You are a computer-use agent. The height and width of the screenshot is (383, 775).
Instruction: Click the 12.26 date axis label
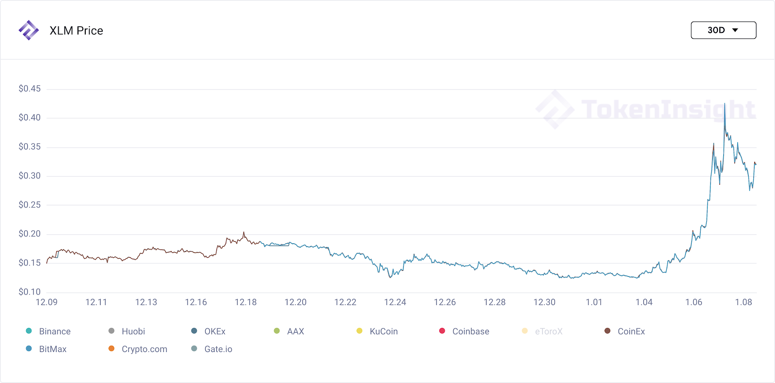(445, 302)
